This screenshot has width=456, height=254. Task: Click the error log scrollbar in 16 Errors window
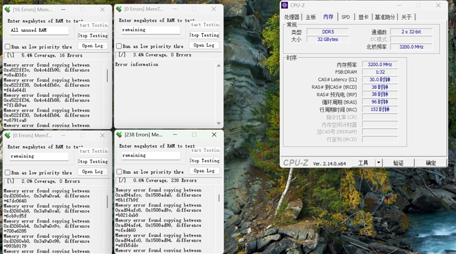click(x=107, y=77)
